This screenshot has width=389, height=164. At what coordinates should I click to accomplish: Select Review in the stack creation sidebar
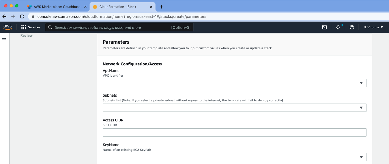point(26,35)
